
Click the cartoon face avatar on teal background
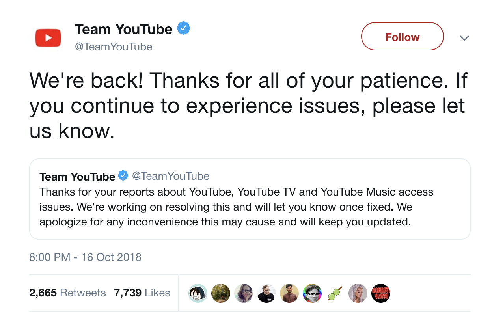pyautogui.click(x=198, y=293)
